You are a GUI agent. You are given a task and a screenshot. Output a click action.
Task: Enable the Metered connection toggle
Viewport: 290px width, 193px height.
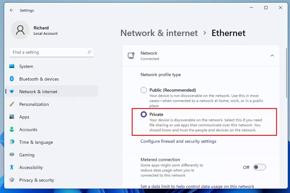click(x=260, y=167)
